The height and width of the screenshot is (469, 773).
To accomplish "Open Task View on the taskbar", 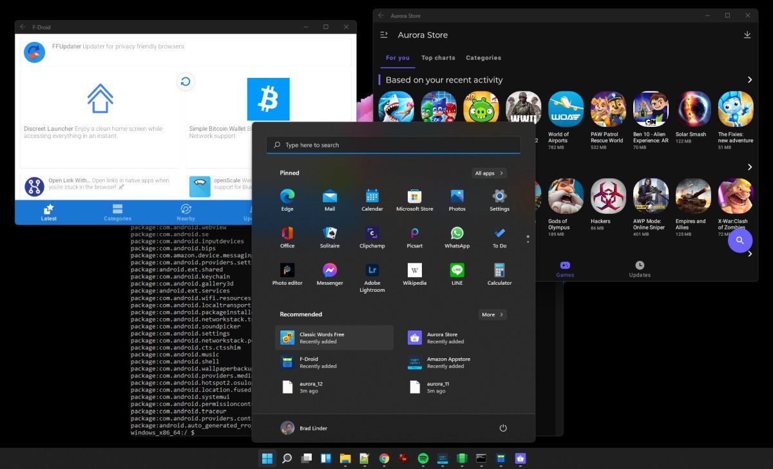I will 307,458.
